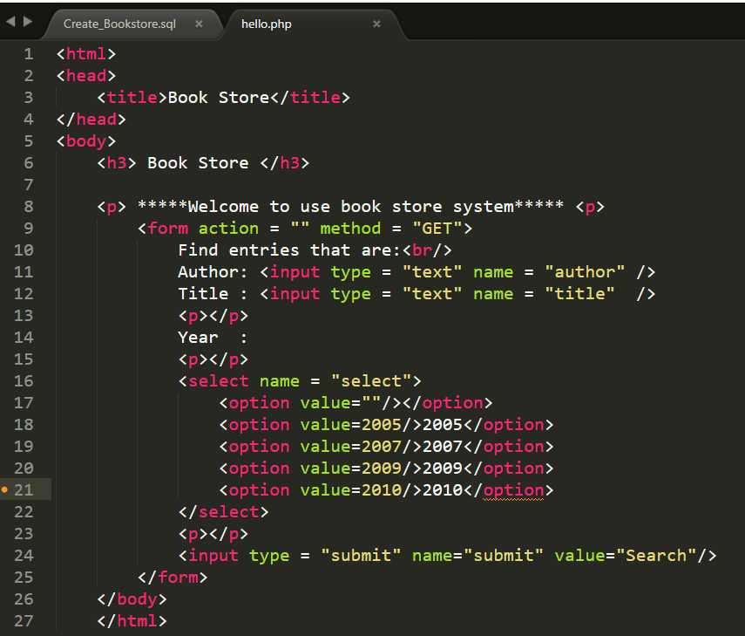Image resolution: width=745 pixels, height=636 pixels.
Task: Click the "Search" value on line 24
Action: click(655, 556)
